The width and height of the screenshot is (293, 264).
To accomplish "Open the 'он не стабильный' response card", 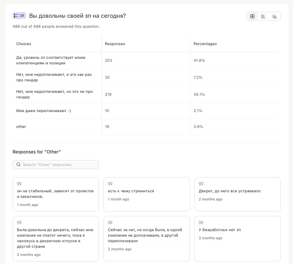I will (56, 194).
